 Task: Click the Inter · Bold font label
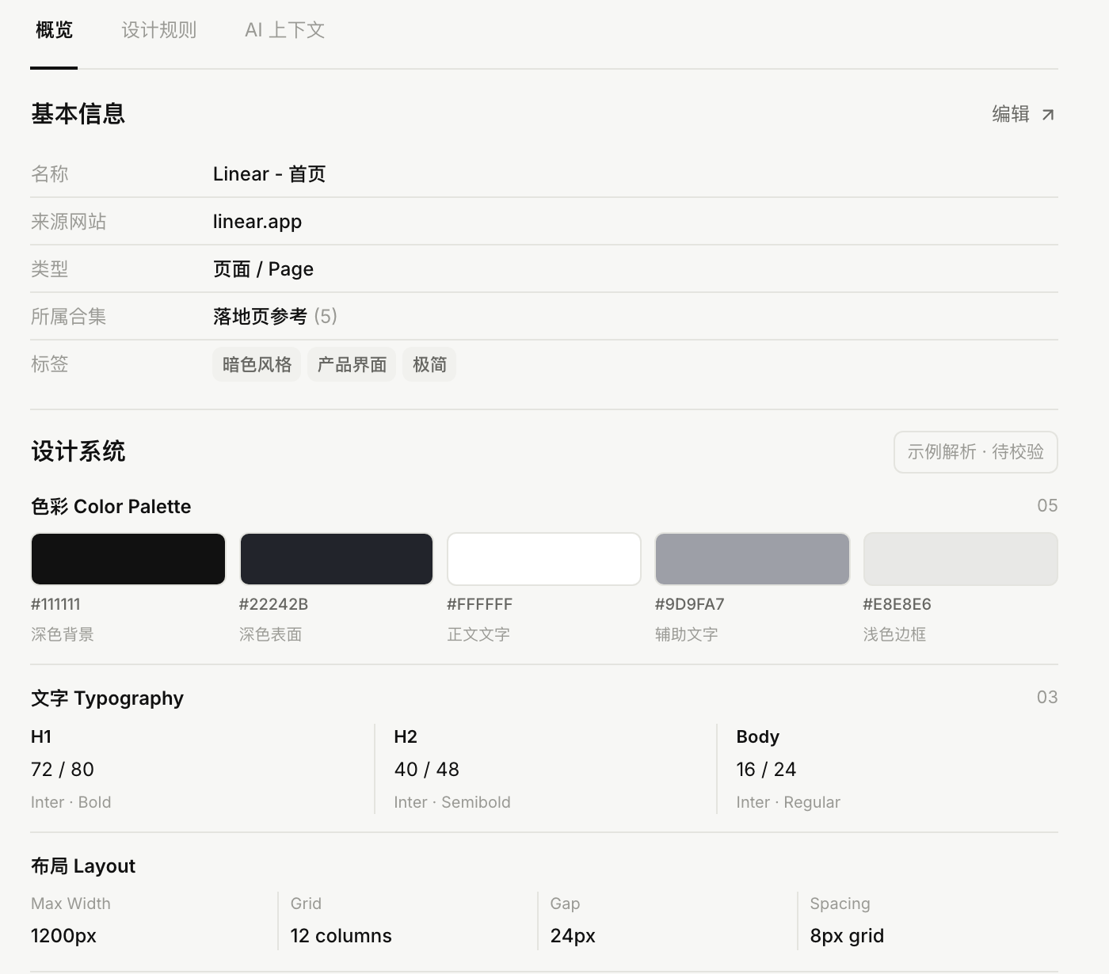pos(71,802)
